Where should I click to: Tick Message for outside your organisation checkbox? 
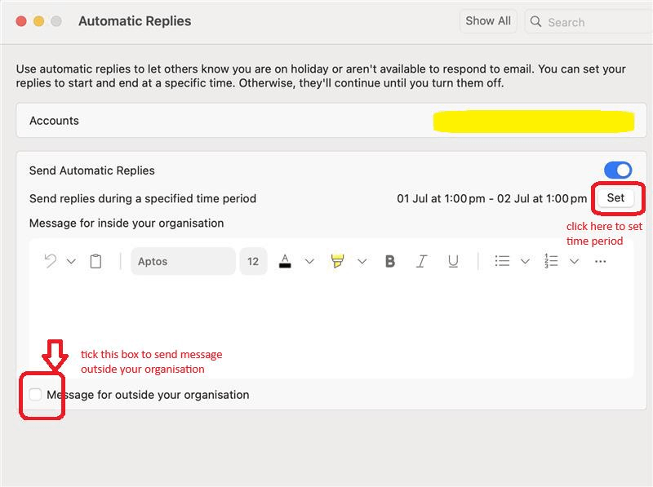point(36,394)
